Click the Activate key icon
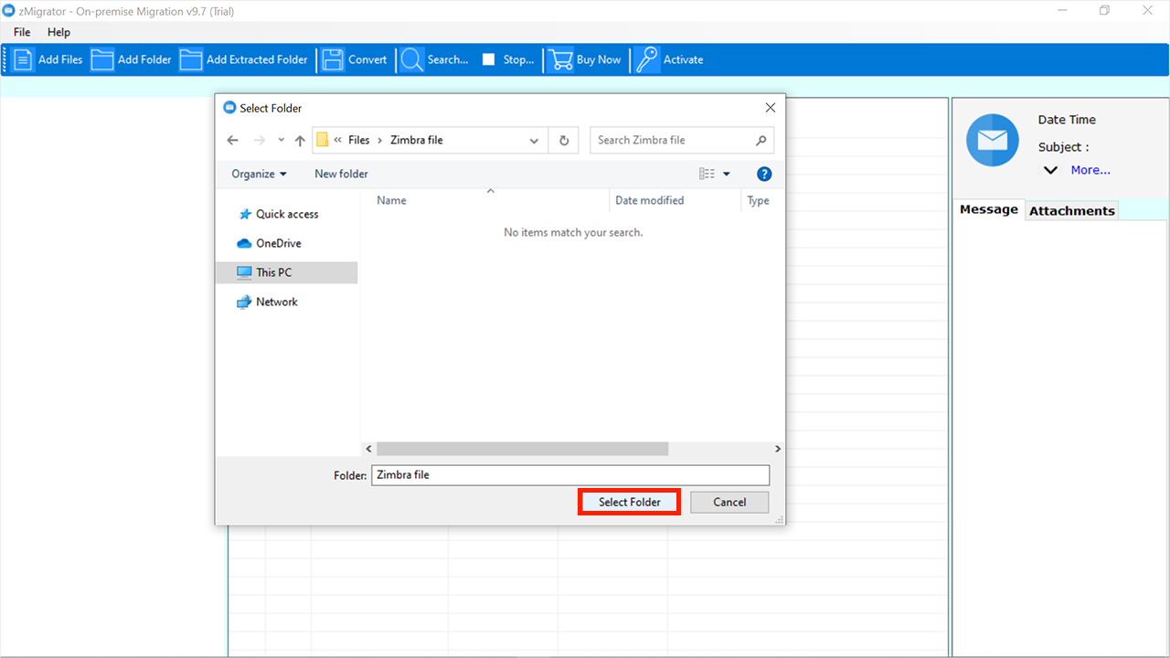 pos(647,59)
